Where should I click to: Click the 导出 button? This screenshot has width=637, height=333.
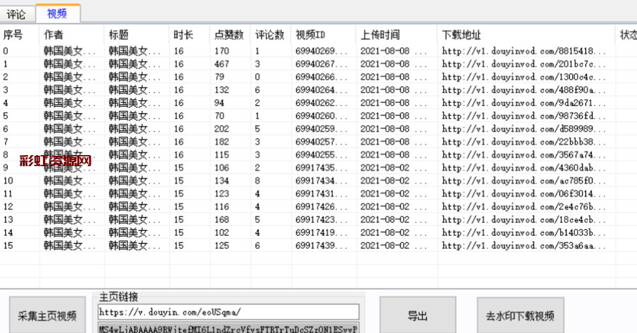point(418,316)
